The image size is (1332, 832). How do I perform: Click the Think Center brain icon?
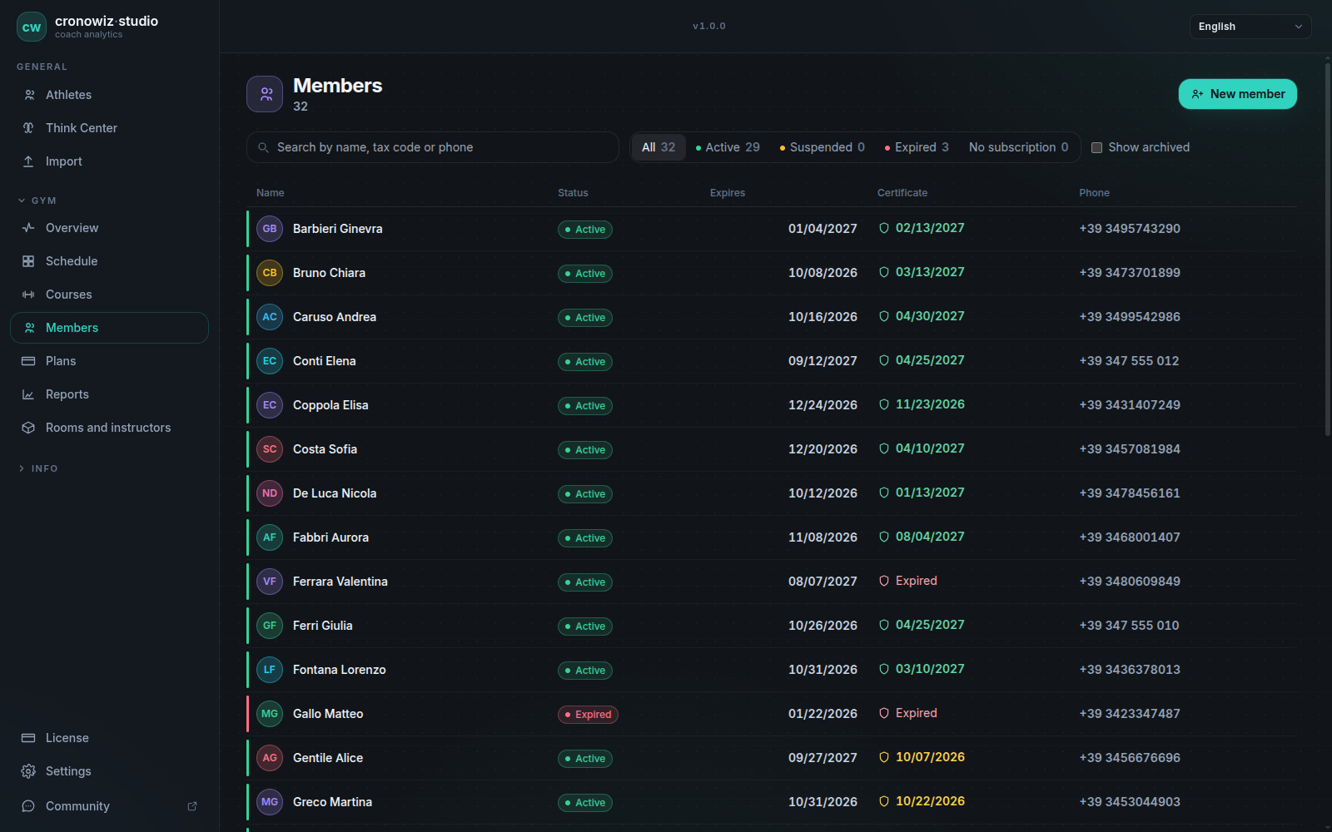pos(28,128)
